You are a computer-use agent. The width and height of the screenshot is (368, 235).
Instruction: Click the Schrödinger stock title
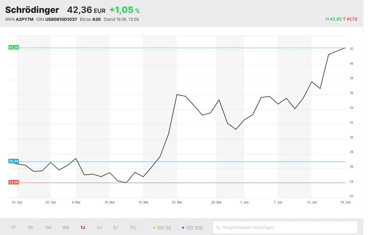(x=32, y=10)
